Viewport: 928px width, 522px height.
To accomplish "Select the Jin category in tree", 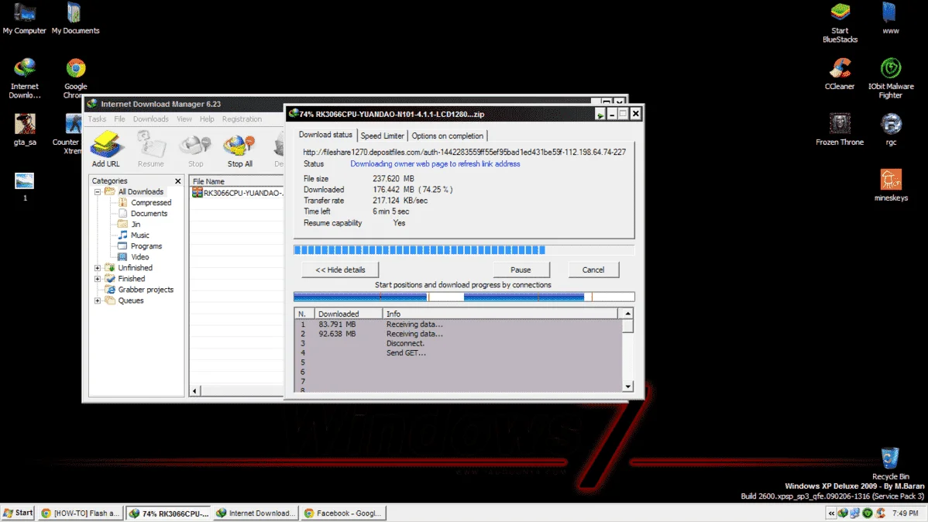I will (136, 225).
